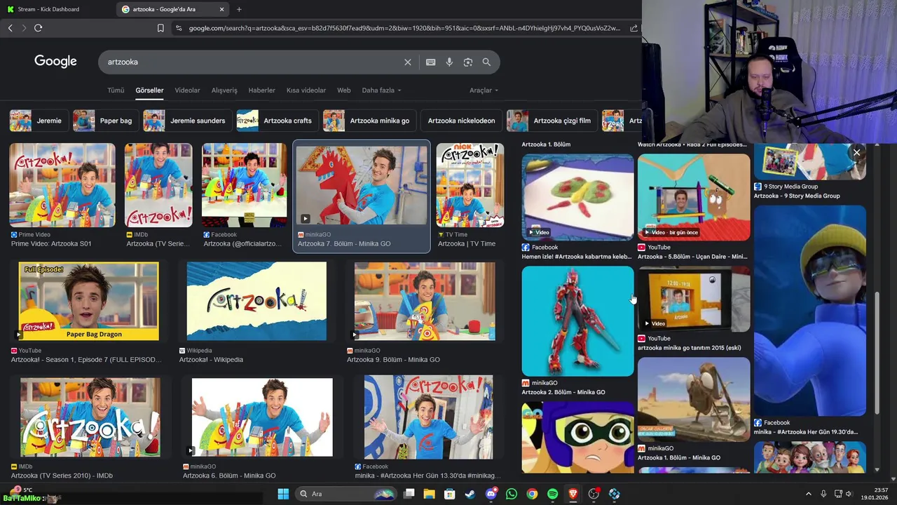Viewport: 897px width, 505px height.
Task: Open 'Artzooka 6. Bölüm - Minika GO' image
Action: [262, 417]
